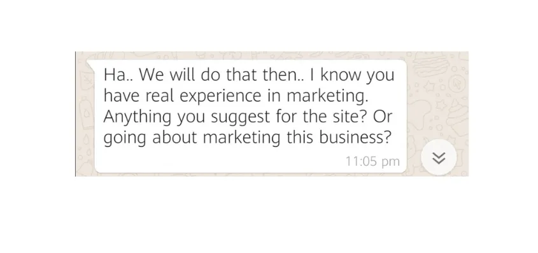Image resolution: width=538 pixels, height=253 pixels.
Task: Click the word "business?" at message end
Action: pos(355,137)
